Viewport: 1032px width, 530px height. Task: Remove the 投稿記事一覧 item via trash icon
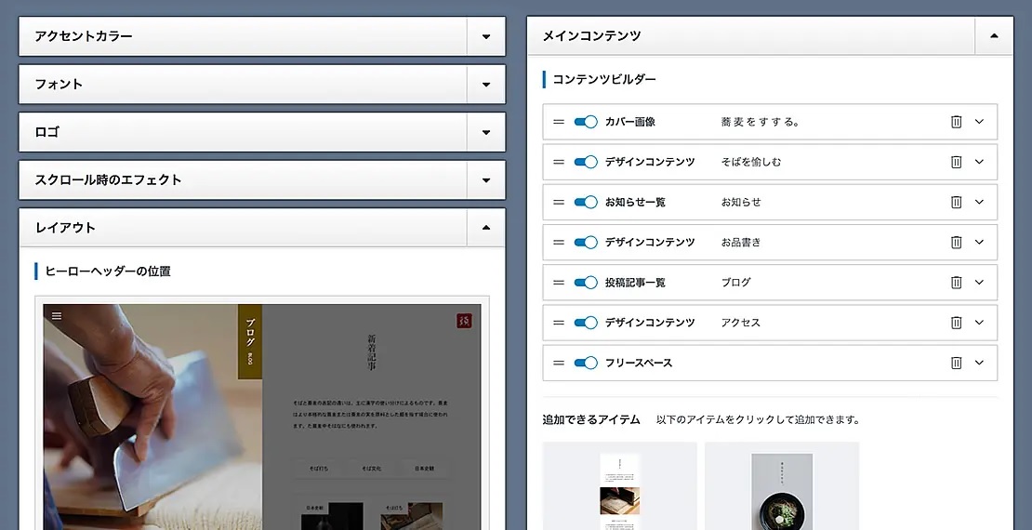[956, 283]
